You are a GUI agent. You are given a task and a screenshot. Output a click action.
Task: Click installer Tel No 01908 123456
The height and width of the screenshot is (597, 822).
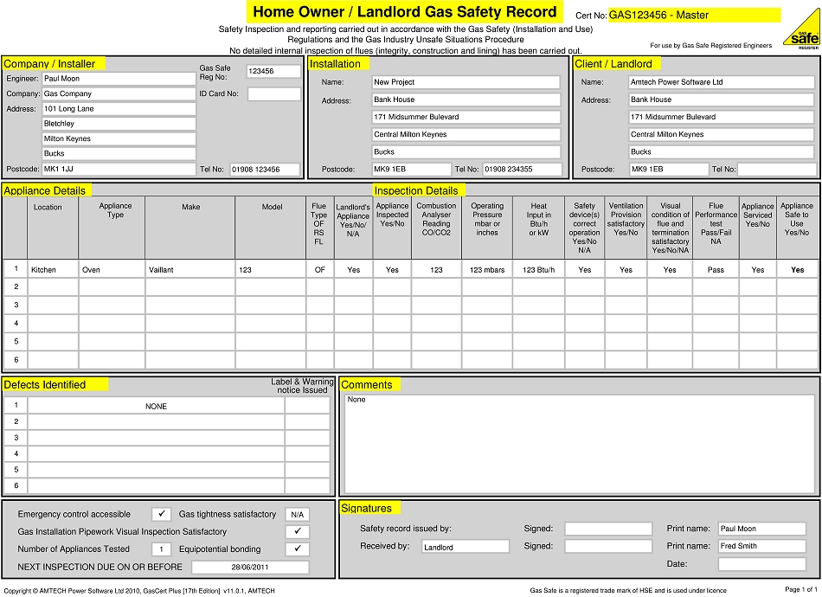tap(265, 170)
